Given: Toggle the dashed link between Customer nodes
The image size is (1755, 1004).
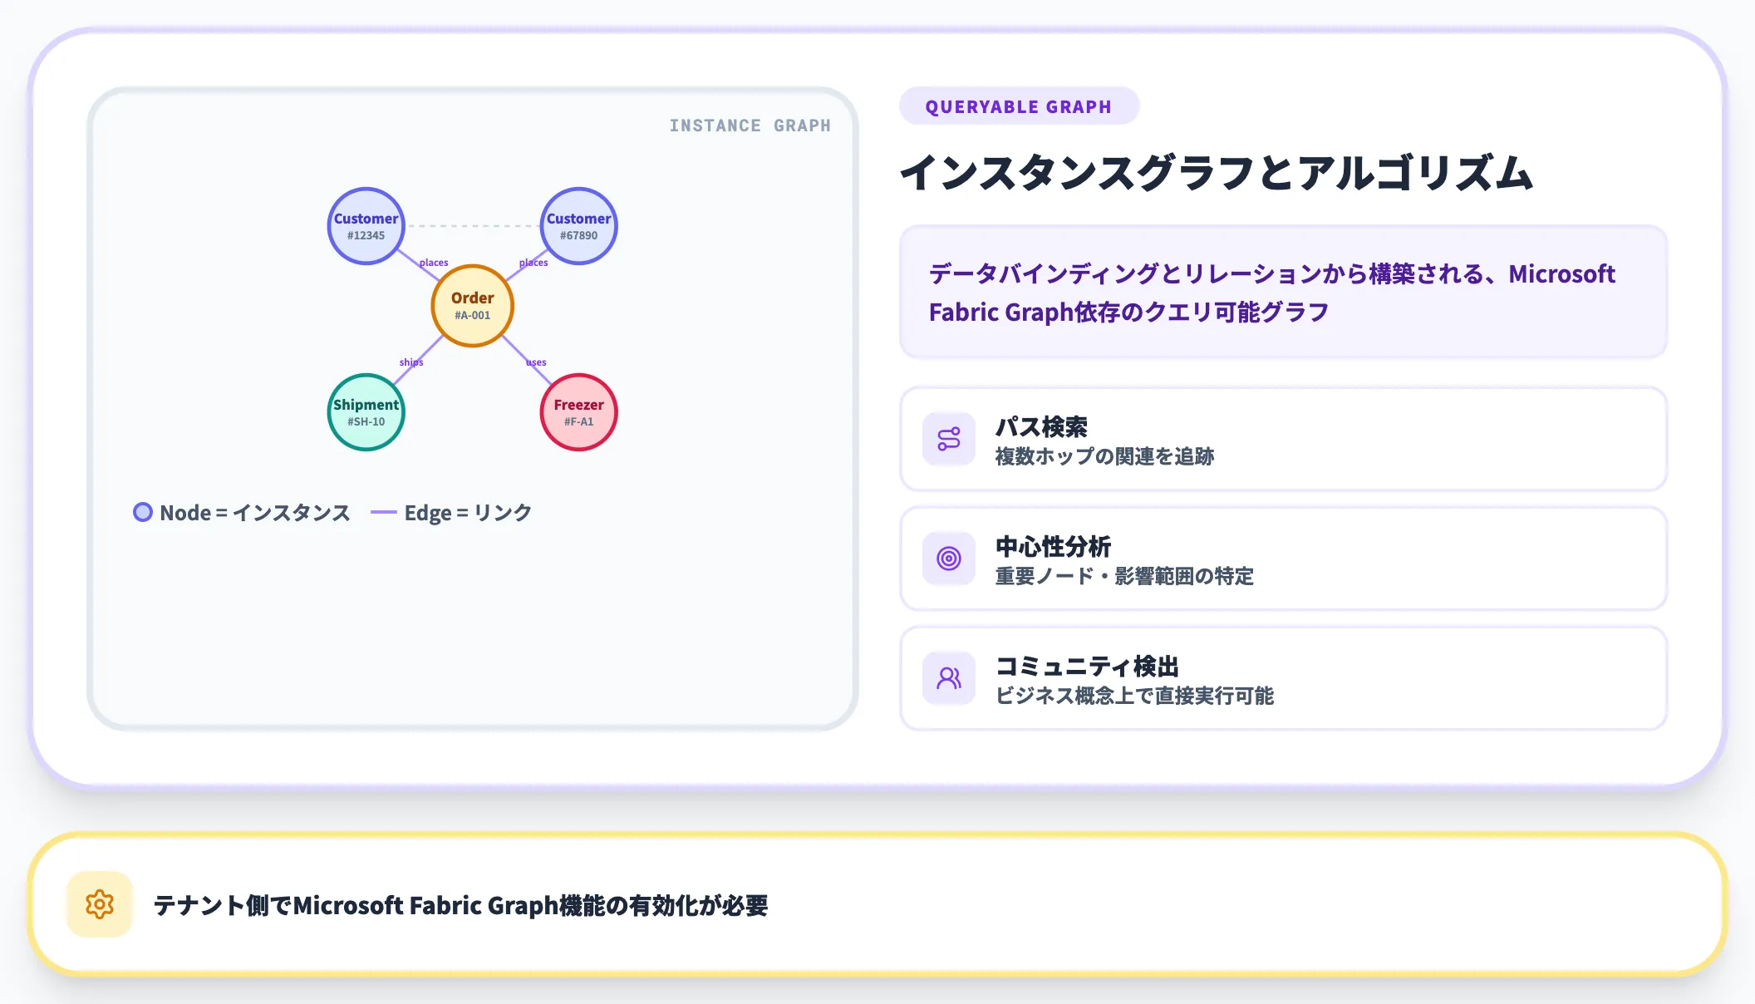Looking at the screenshot, I should point(472,224).
